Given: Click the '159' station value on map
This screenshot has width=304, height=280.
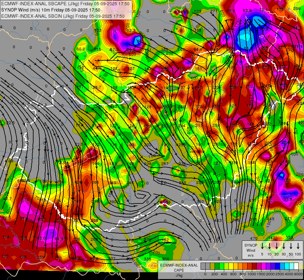Looking at the screenshot, I should tap(41, 257).
